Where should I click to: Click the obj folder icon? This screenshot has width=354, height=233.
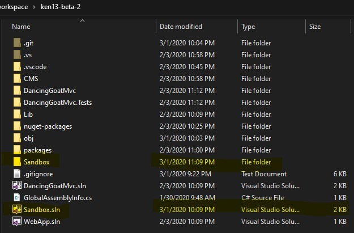[17, 138]
